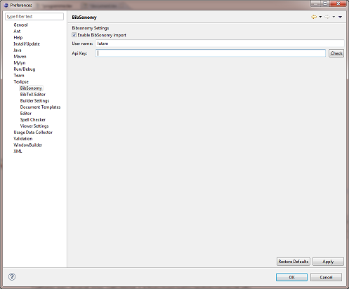The width and height of the screenshot is (349, 289).
Task: Click the help question mark icon
Action: click(x=12, y=277)
